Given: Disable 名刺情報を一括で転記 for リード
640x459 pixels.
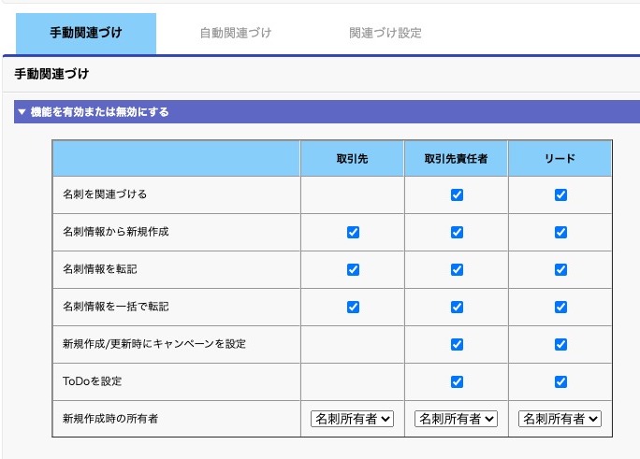Looking at the screenshot, I should click(x=560, y=307).
